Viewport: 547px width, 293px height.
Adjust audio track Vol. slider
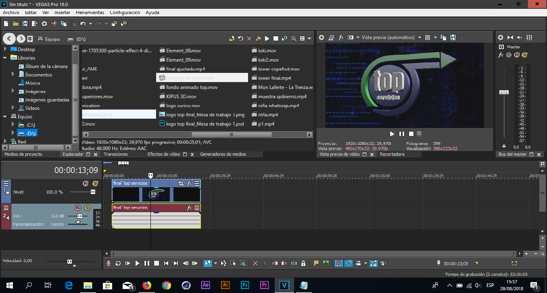click(79, 216)
